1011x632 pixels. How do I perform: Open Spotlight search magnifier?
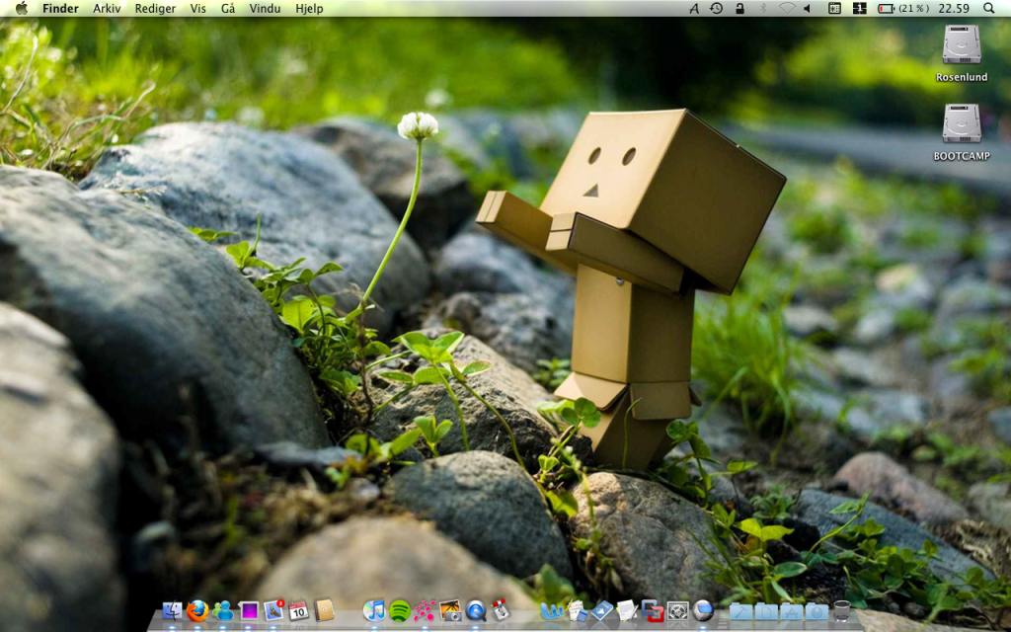(989, 8)
